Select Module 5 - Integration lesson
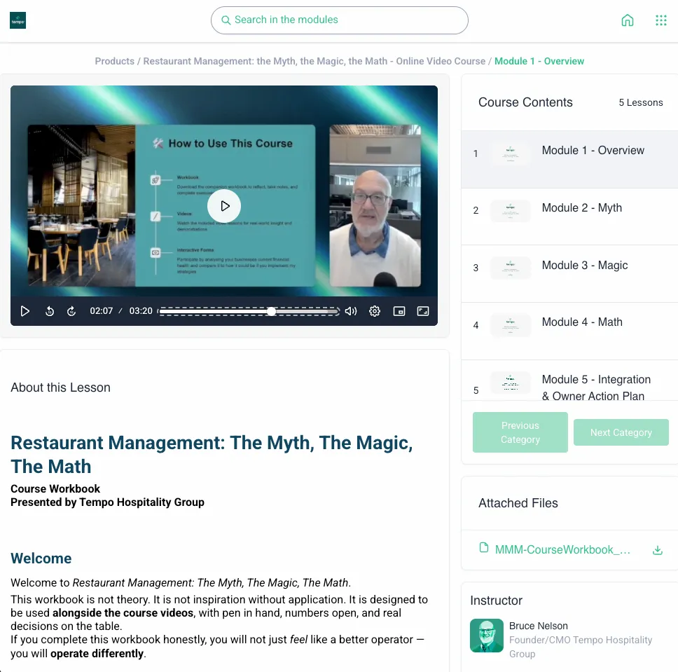 569,380
